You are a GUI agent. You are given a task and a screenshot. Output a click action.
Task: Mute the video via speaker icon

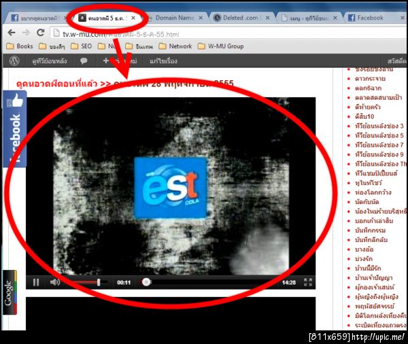pyautogui.click(x=54, y=282)
